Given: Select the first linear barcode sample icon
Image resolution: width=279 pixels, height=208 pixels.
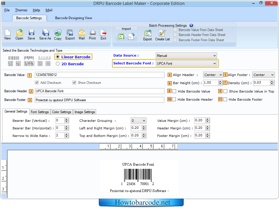Looking at the screenshot, I should pyautogui.click(x=14, y=58).
